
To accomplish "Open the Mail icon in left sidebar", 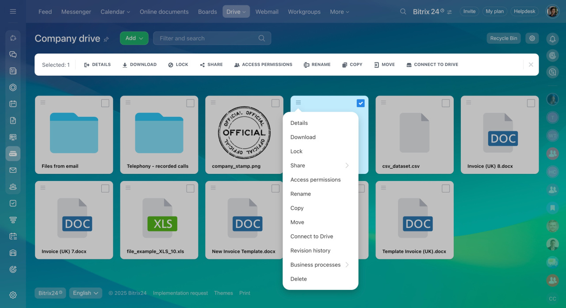I will click(x=13, y=170).
